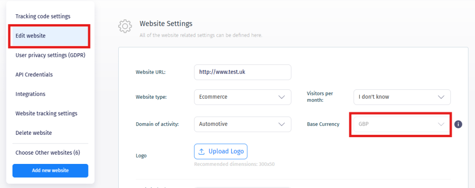This screenshot has width=475, height=188.
Task: Click the upload arrow icon on Upload Logo
Action: pyautogui.click(x=201, y=151)
